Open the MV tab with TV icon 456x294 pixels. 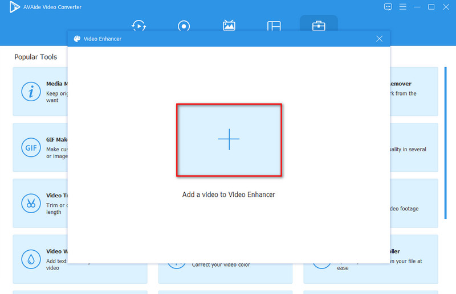coord(229,26)
